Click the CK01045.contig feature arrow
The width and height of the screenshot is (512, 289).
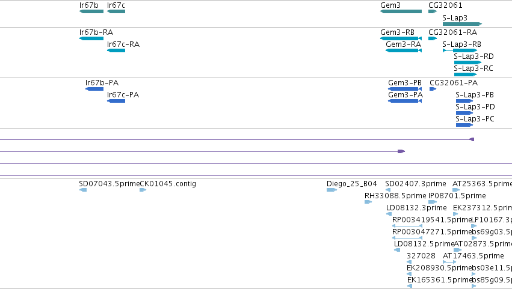click(x=143, y=190)
